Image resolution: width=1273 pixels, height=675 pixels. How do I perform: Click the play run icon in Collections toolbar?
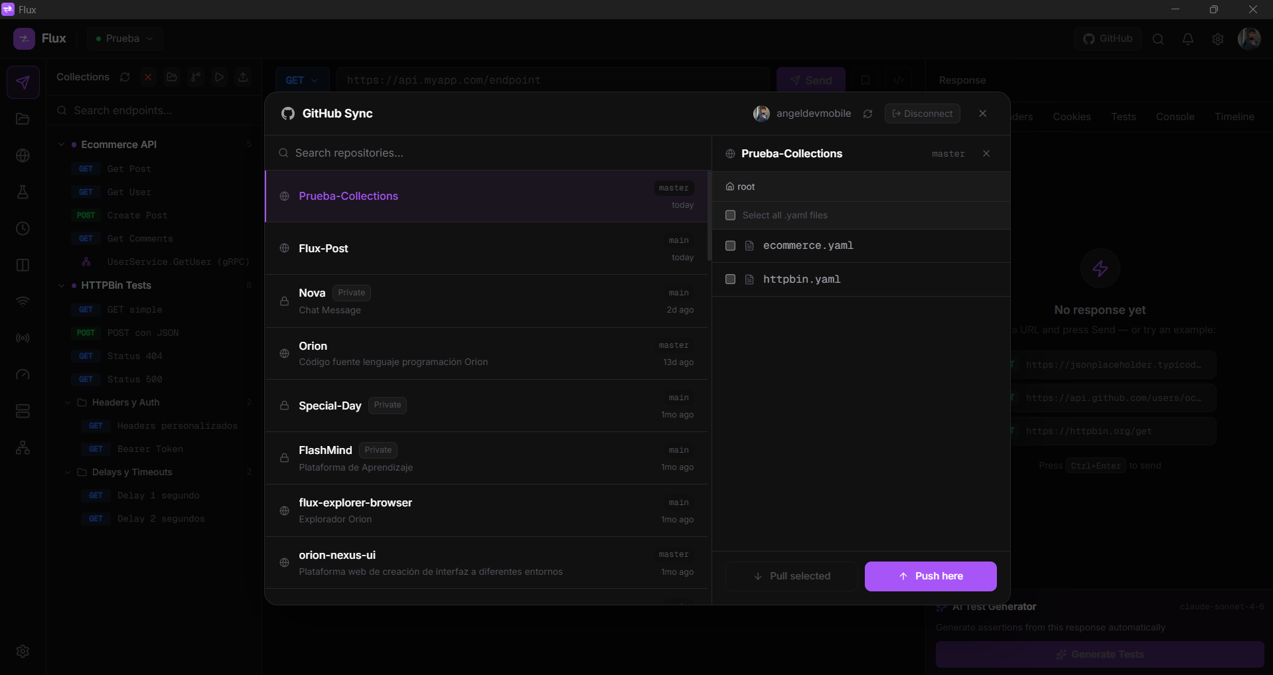click(x=219, y=77)
